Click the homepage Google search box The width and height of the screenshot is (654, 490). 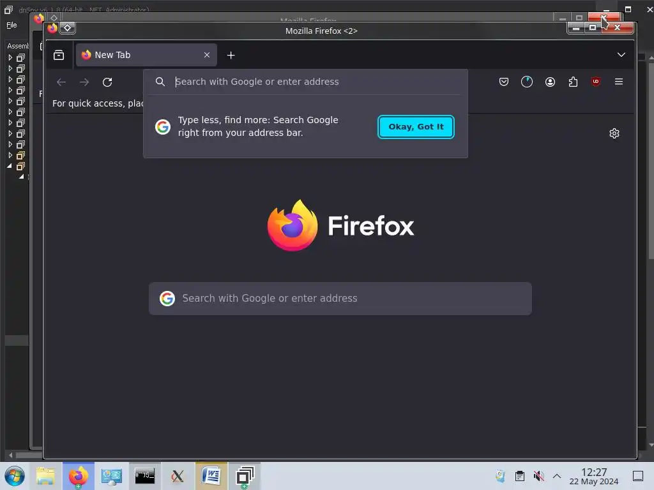click(340, 299)
